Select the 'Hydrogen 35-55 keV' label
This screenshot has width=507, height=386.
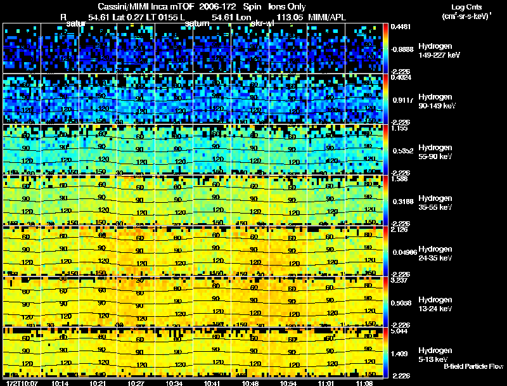[435, 203]
